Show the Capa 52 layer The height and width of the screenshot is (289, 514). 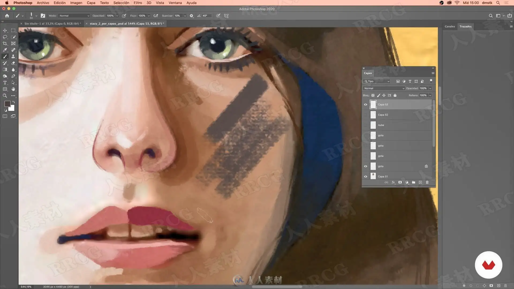(365, 115)
